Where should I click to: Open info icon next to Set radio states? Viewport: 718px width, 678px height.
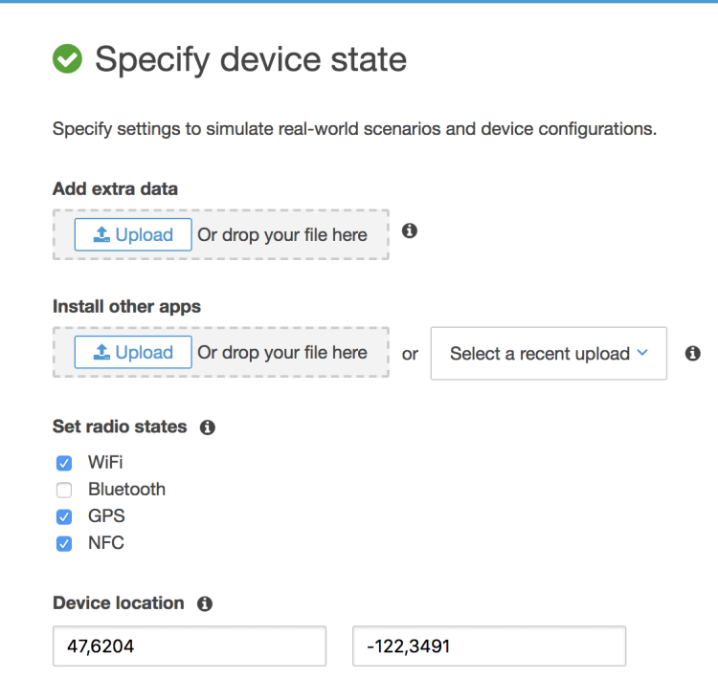(x=207, y=427)
